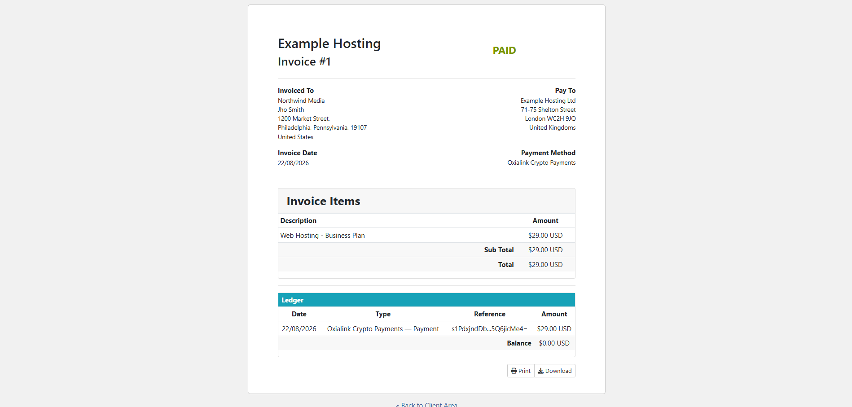Click the Example Hosting heading
Screen dimensions: 852x407
[x=329, y=44]
